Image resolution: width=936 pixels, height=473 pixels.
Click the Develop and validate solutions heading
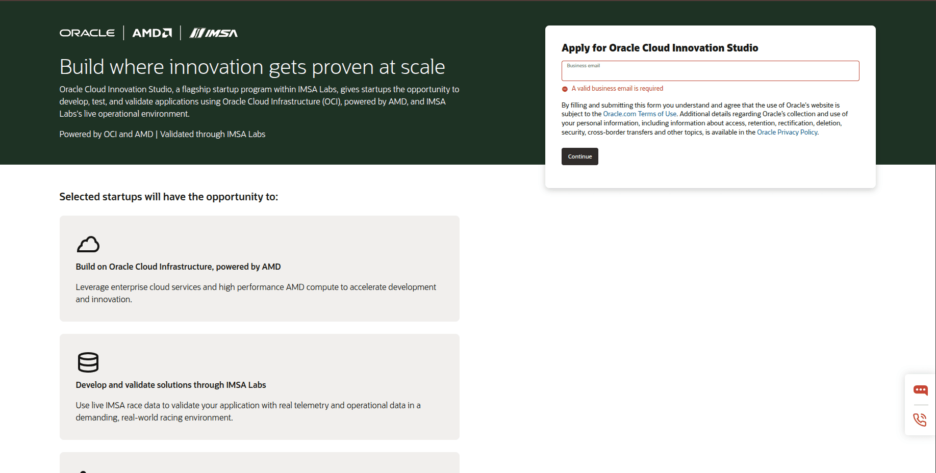pyautogui.click(x=171, y=385)
